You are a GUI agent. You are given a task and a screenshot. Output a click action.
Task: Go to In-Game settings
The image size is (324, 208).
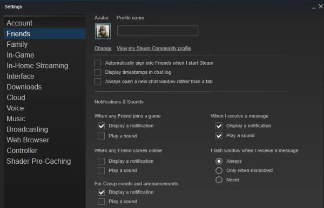point(45,55)
